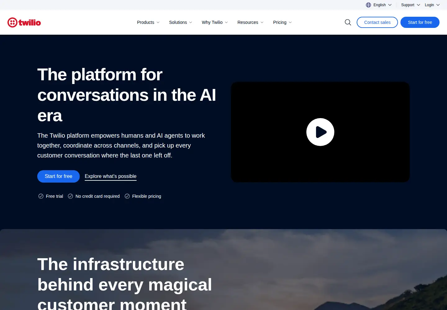Image resolution: width=447 pixels, height=310 pixels.
Task: Click the heading 'The platform for conversations in the AI era'
Action: [127, 95]
